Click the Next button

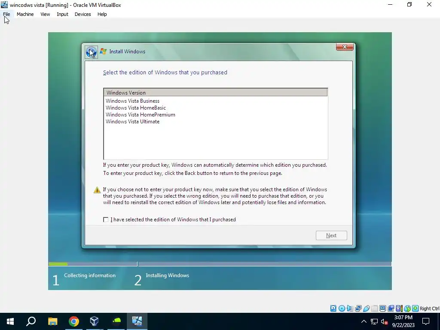(331, 235)
